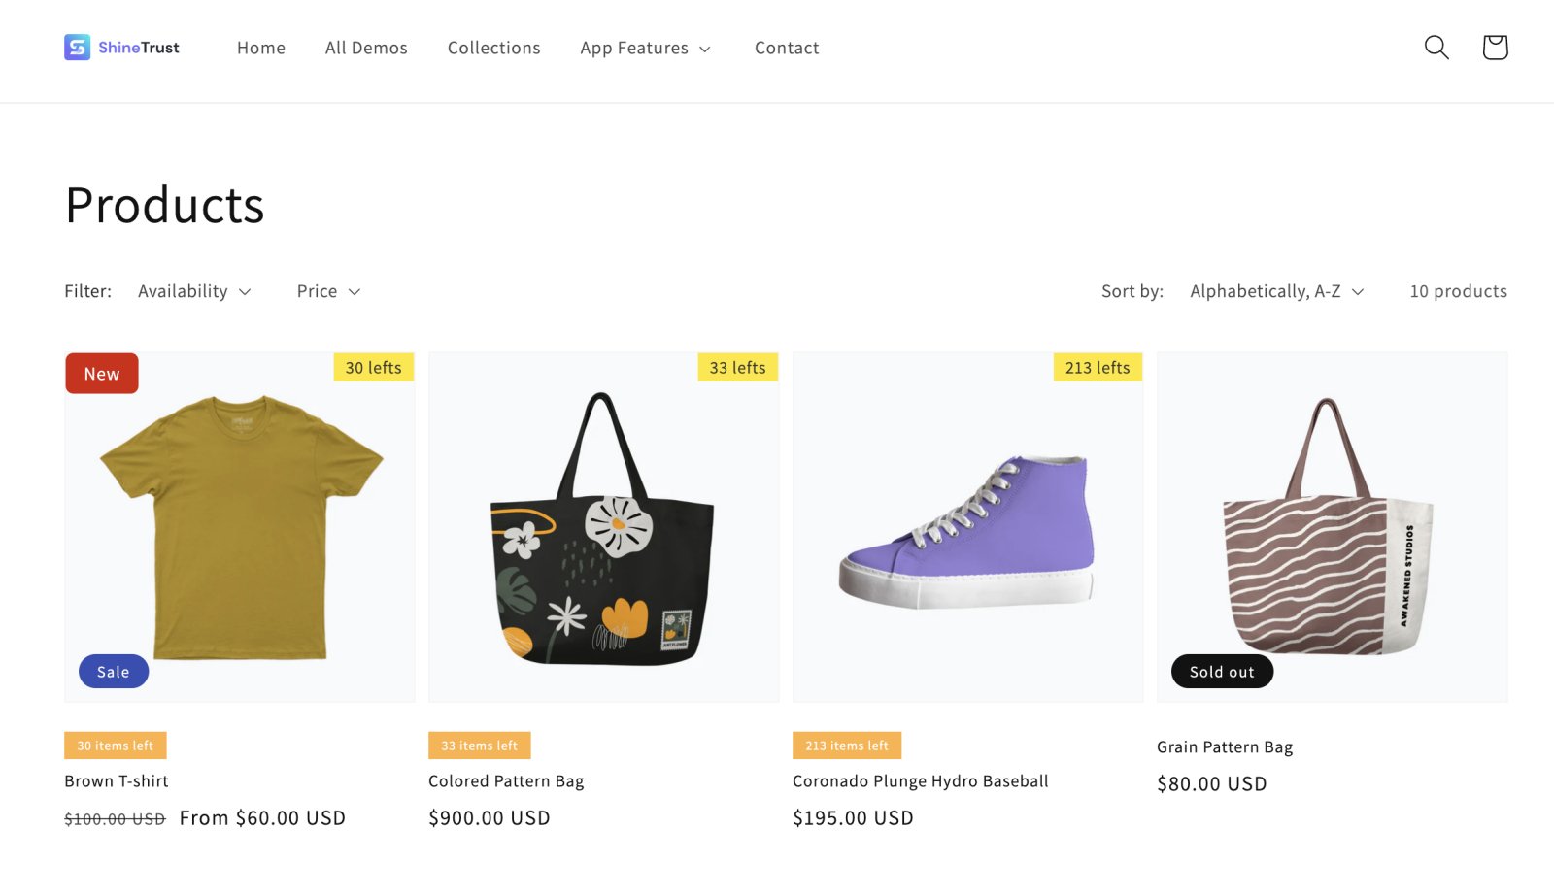This screenshot has height=895, width=1554.
Task: Click the purple sneaker product image
Action: tap(968, 525)
